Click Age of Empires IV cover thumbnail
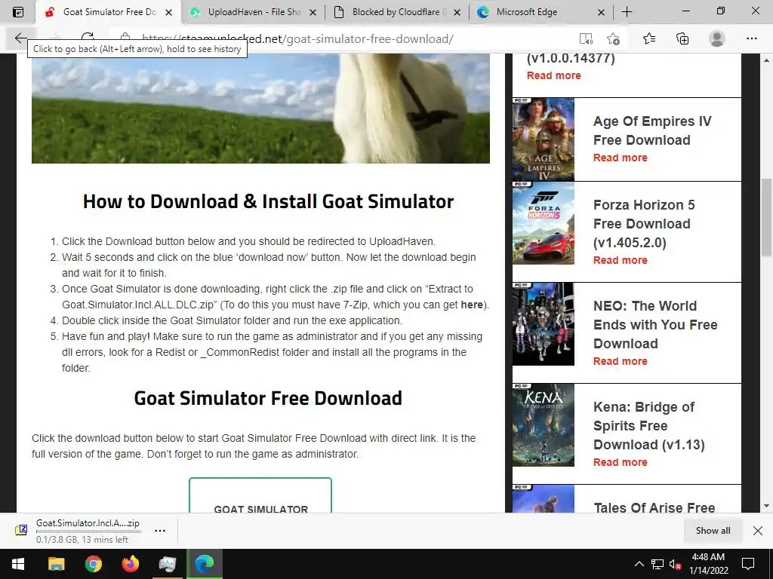 point(544,139)
